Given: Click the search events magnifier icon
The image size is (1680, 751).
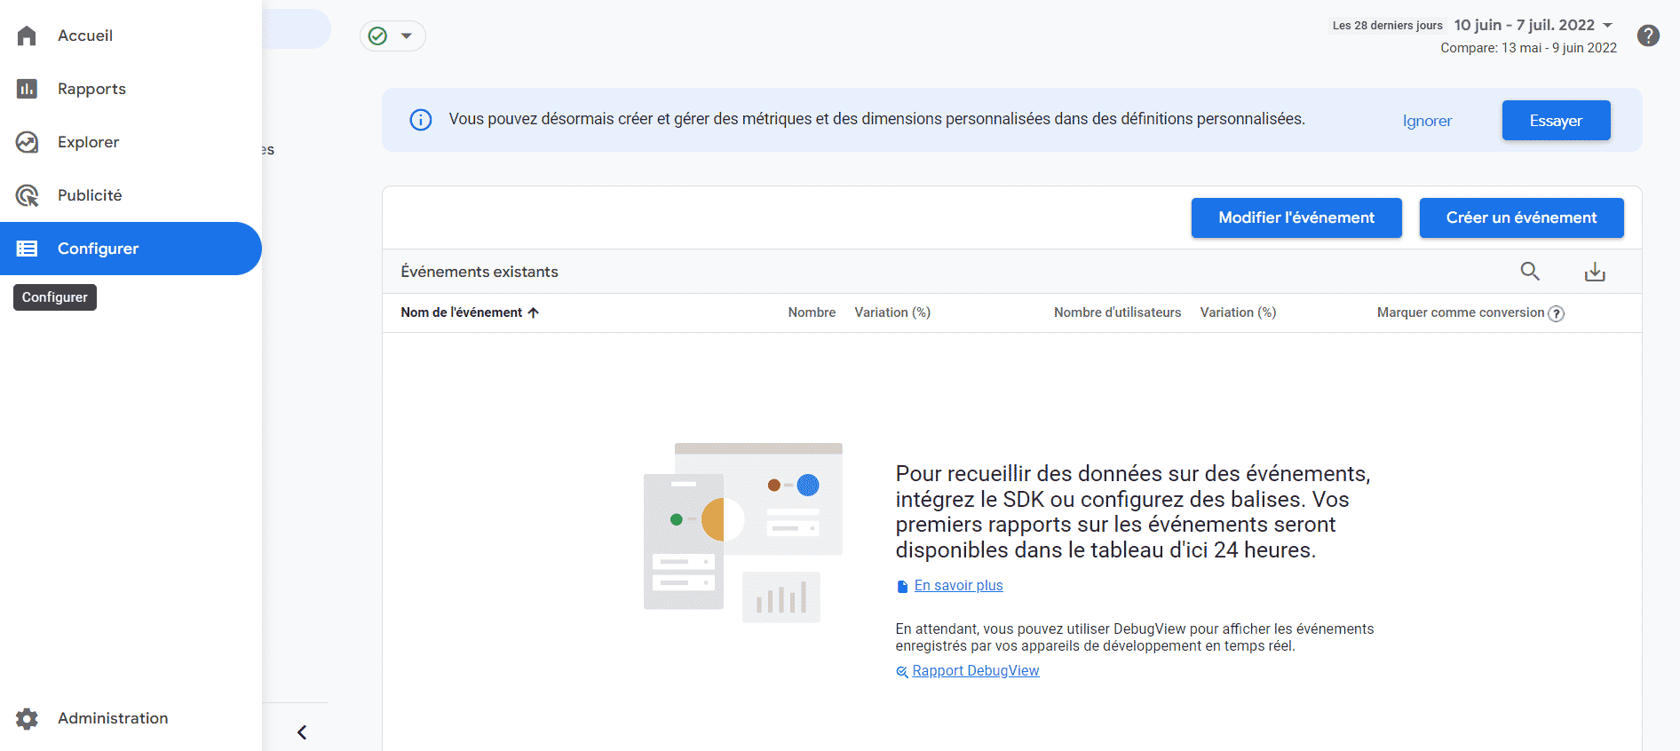Looking at the screenshot, I should point(1530,271).
